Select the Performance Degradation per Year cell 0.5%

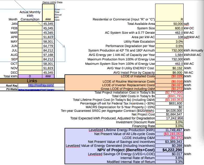point(169,46)
